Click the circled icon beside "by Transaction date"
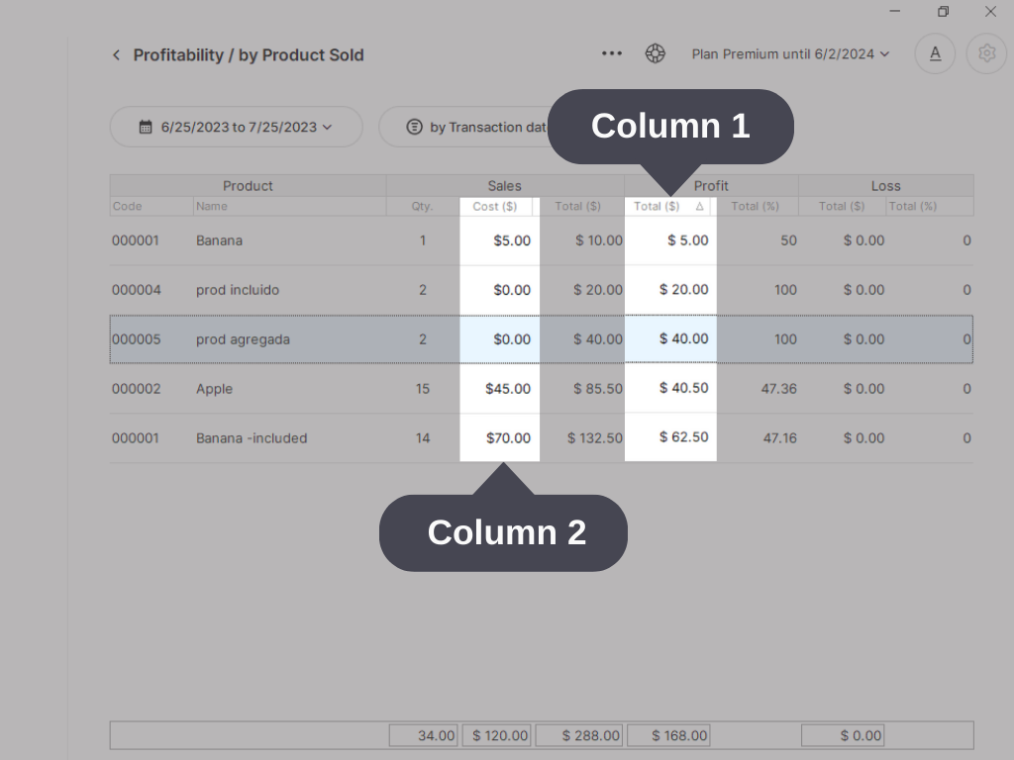The width and height of the screenshot is (1014, 760). tap(414, 127)
